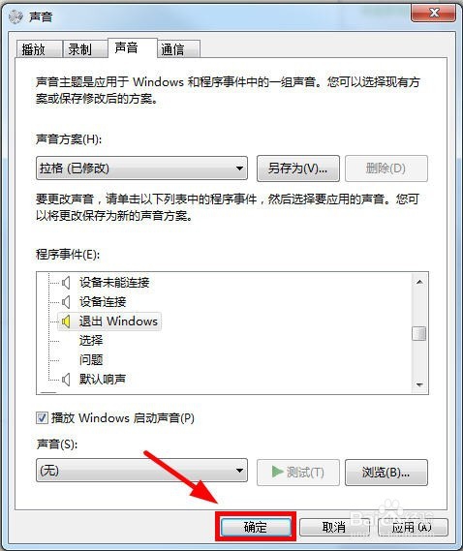Image resolution: width=463 pixels, height=551 pixels.
Task: Click speaker icon beside 默认响声
Action: pos(66,379)
